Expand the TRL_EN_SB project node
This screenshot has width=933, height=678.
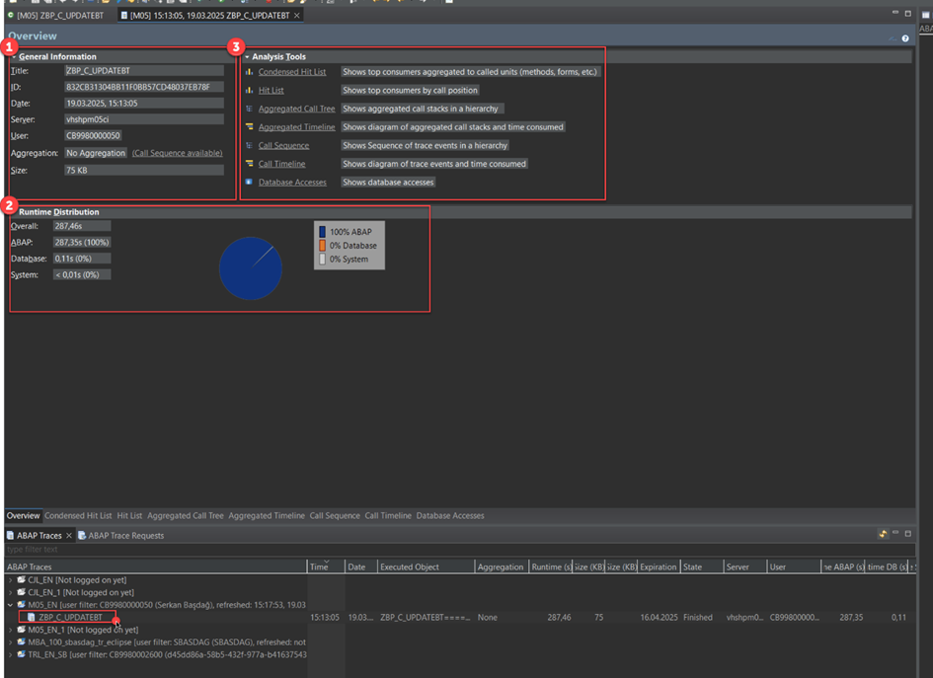pyautogui.click(x=11, y=654)
